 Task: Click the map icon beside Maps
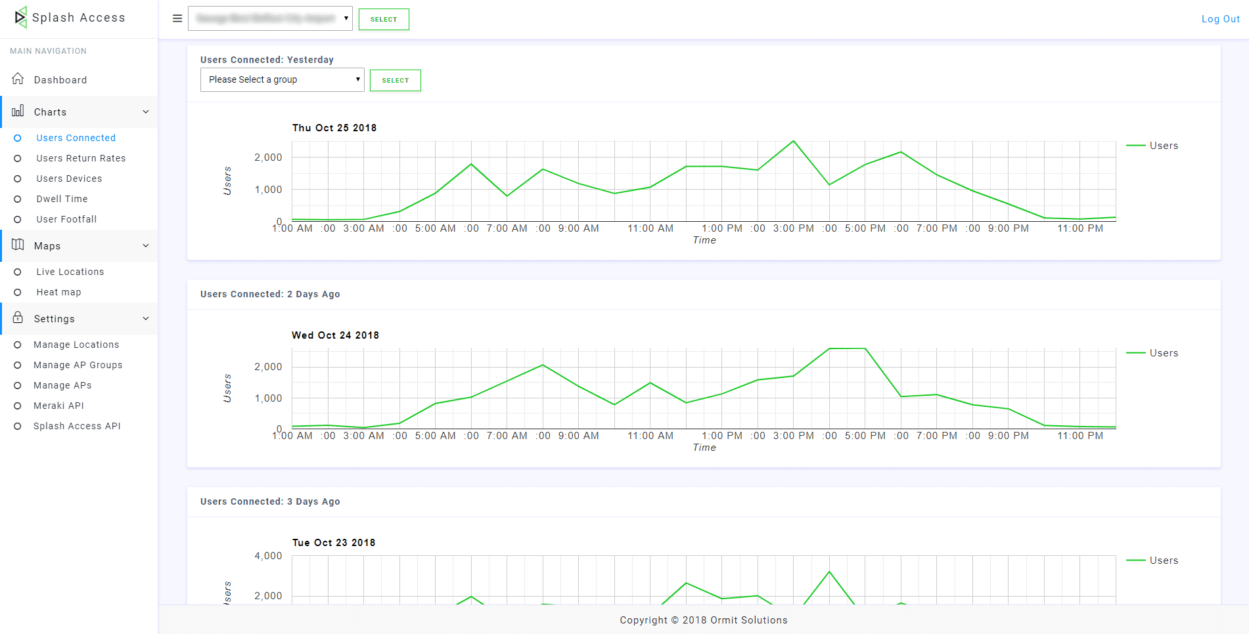[18, 245]
